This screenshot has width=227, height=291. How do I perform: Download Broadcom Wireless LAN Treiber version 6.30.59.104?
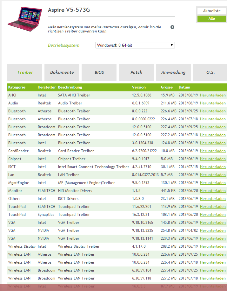point(213,270)
